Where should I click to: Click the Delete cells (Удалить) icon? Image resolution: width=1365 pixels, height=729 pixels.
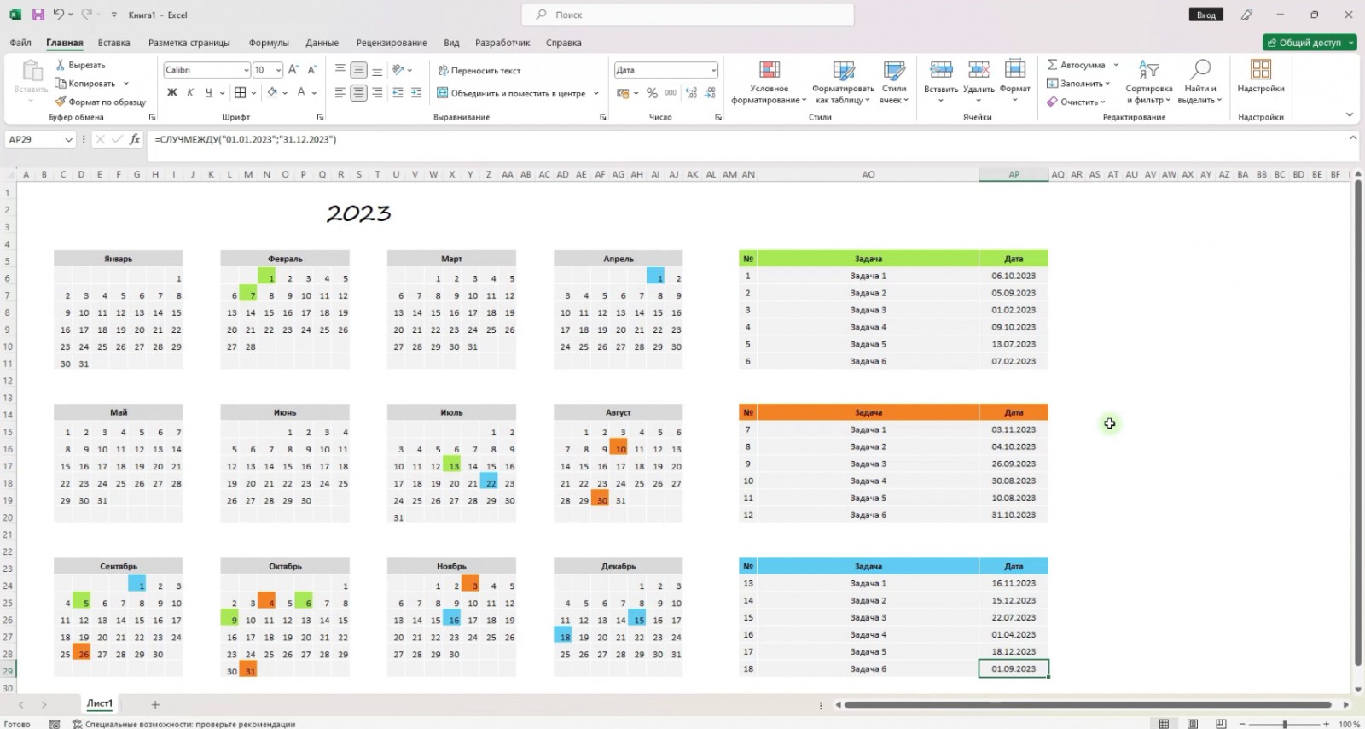[x=979, y=71]
